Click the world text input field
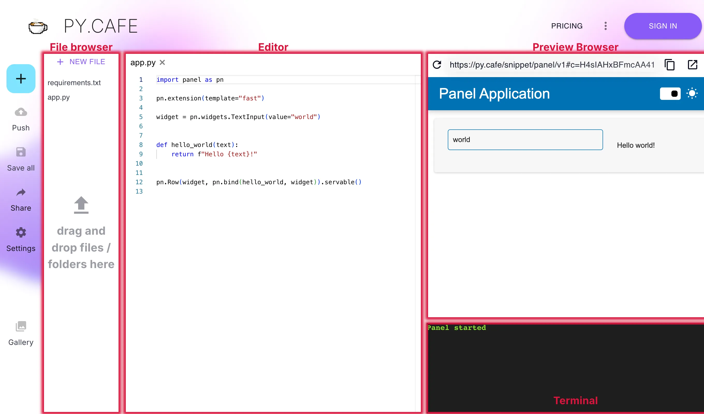The image size is (704, 414). (x=525, y=140)
